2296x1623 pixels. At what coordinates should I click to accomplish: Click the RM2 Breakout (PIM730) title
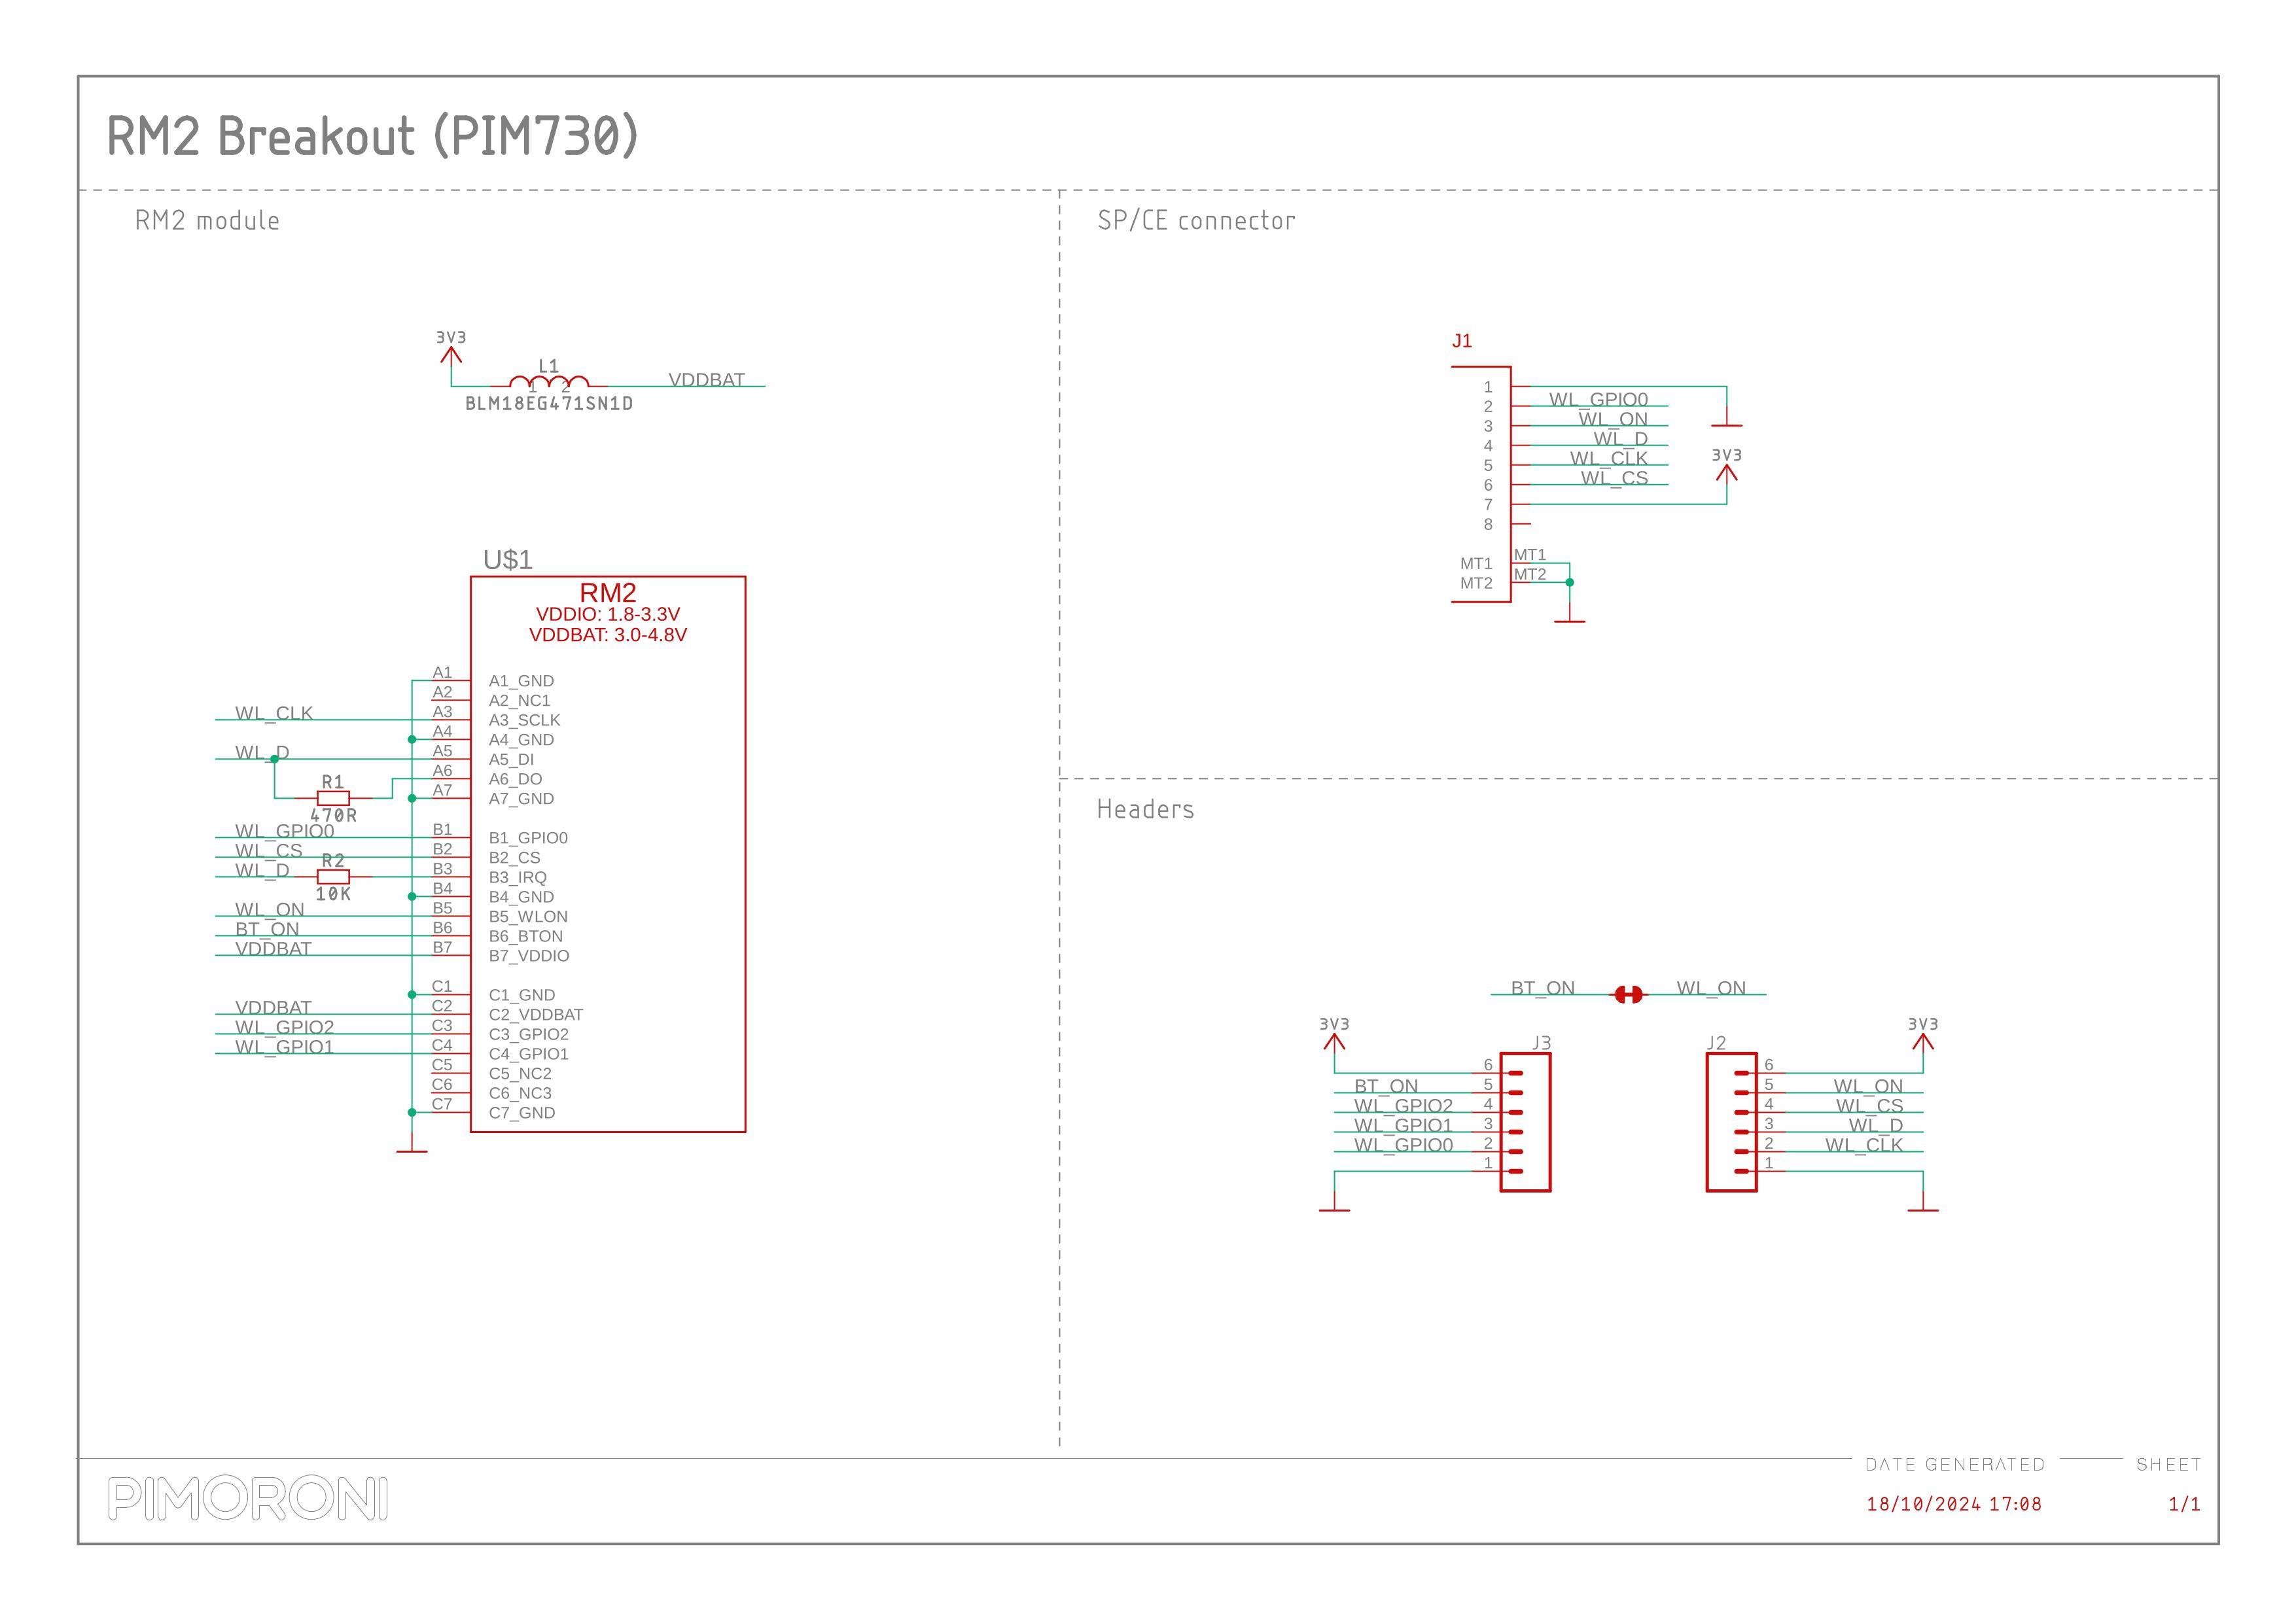pyautogui.click(x=372, y=136)
